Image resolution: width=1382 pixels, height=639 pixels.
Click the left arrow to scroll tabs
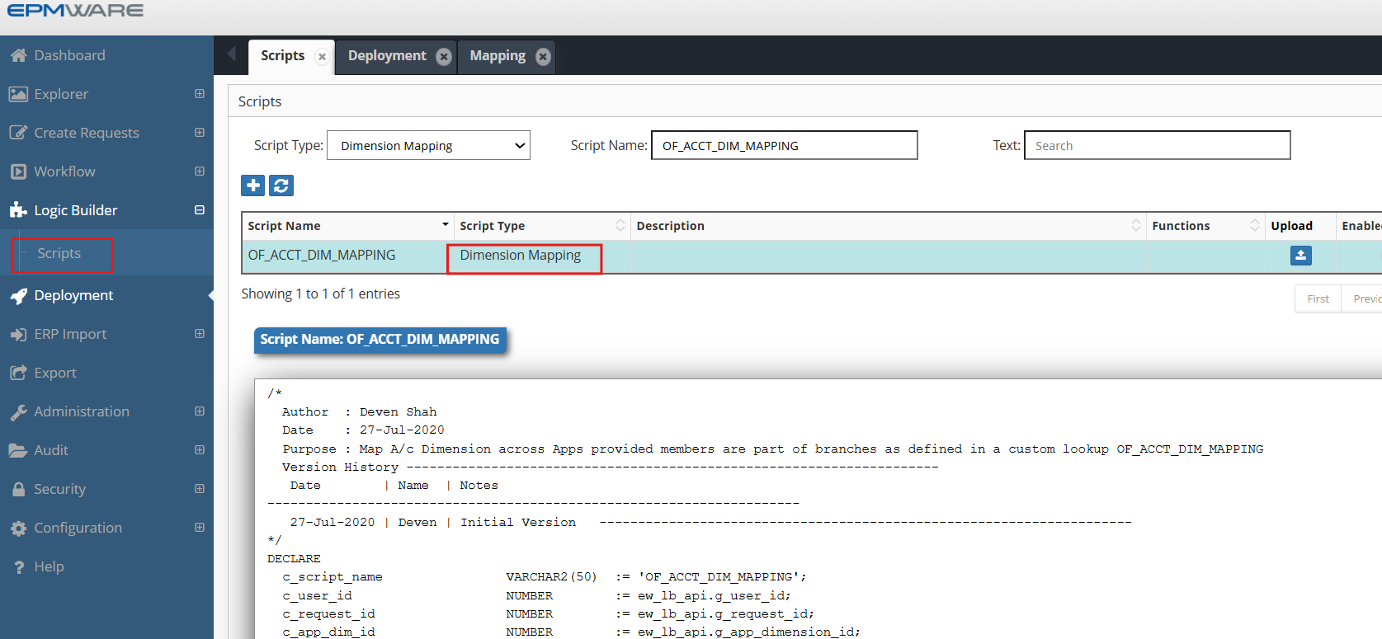tap(232, 54)
